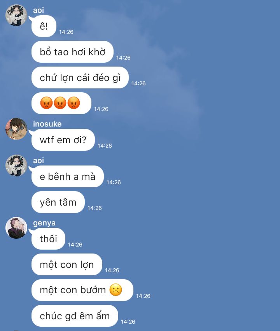Tap the 'thôi' message from genya

(48, 239)
